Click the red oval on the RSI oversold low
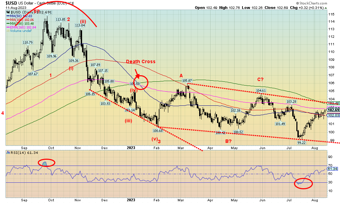This screenshot has height=203, width=340. [x=304, y=183]
